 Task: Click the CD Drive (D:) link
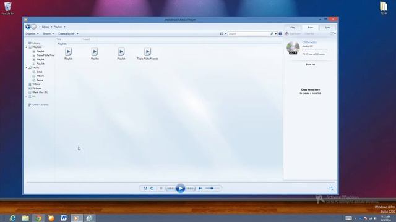[309, 43]
